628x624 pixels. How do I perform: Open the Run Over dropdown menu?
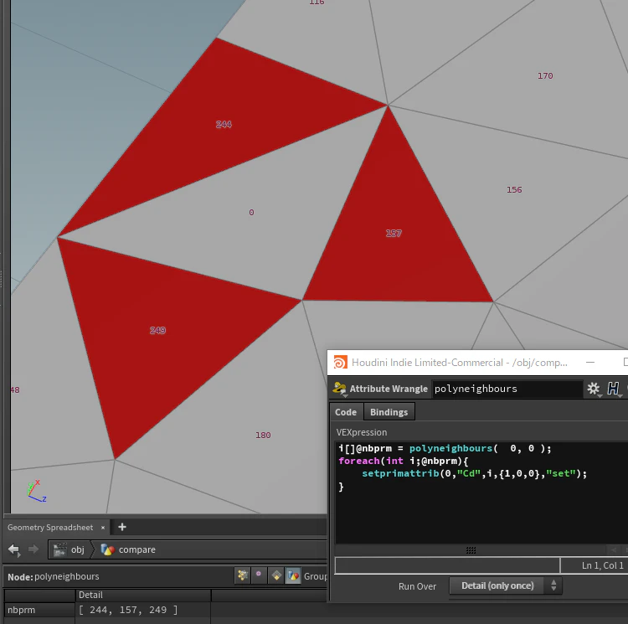506,585
